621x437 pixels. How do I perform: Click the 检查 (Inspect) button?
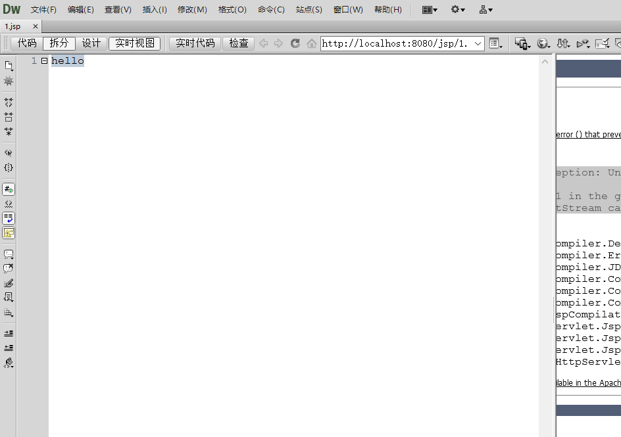point(239,43)
